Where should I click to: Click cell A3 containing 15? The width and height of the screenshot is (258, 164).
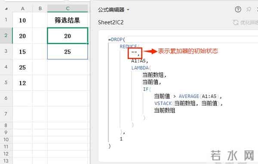coord(22,52)
